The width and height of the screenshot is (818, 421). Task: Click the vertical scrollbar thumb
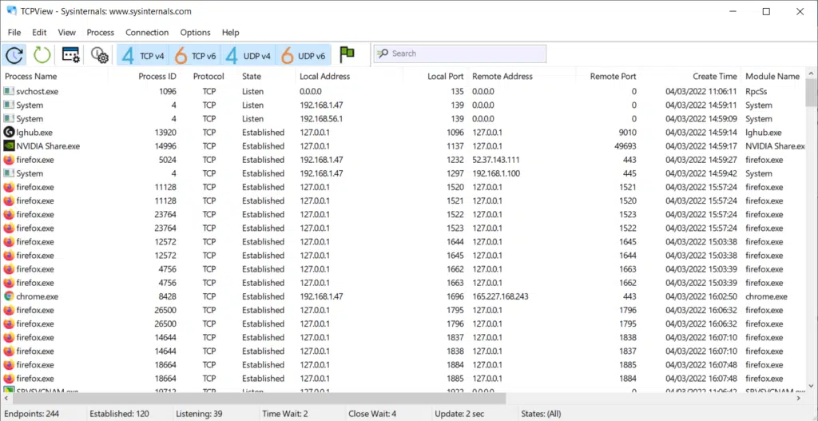(812, 93)
